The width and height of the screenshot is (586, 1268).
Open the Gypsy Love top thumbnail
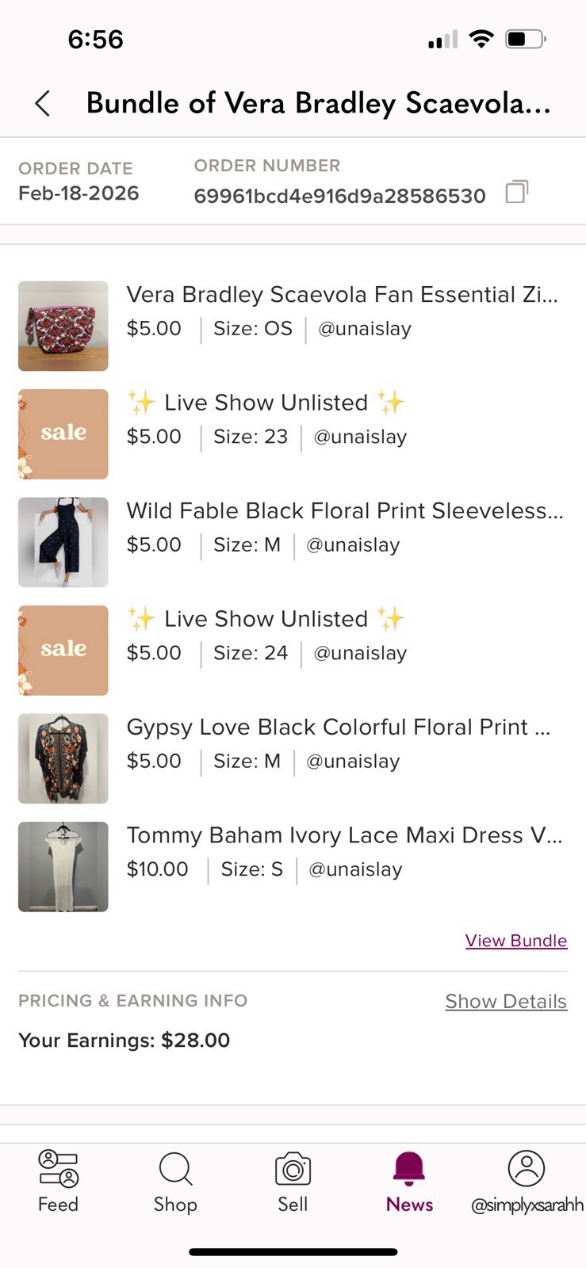[63, 758]
